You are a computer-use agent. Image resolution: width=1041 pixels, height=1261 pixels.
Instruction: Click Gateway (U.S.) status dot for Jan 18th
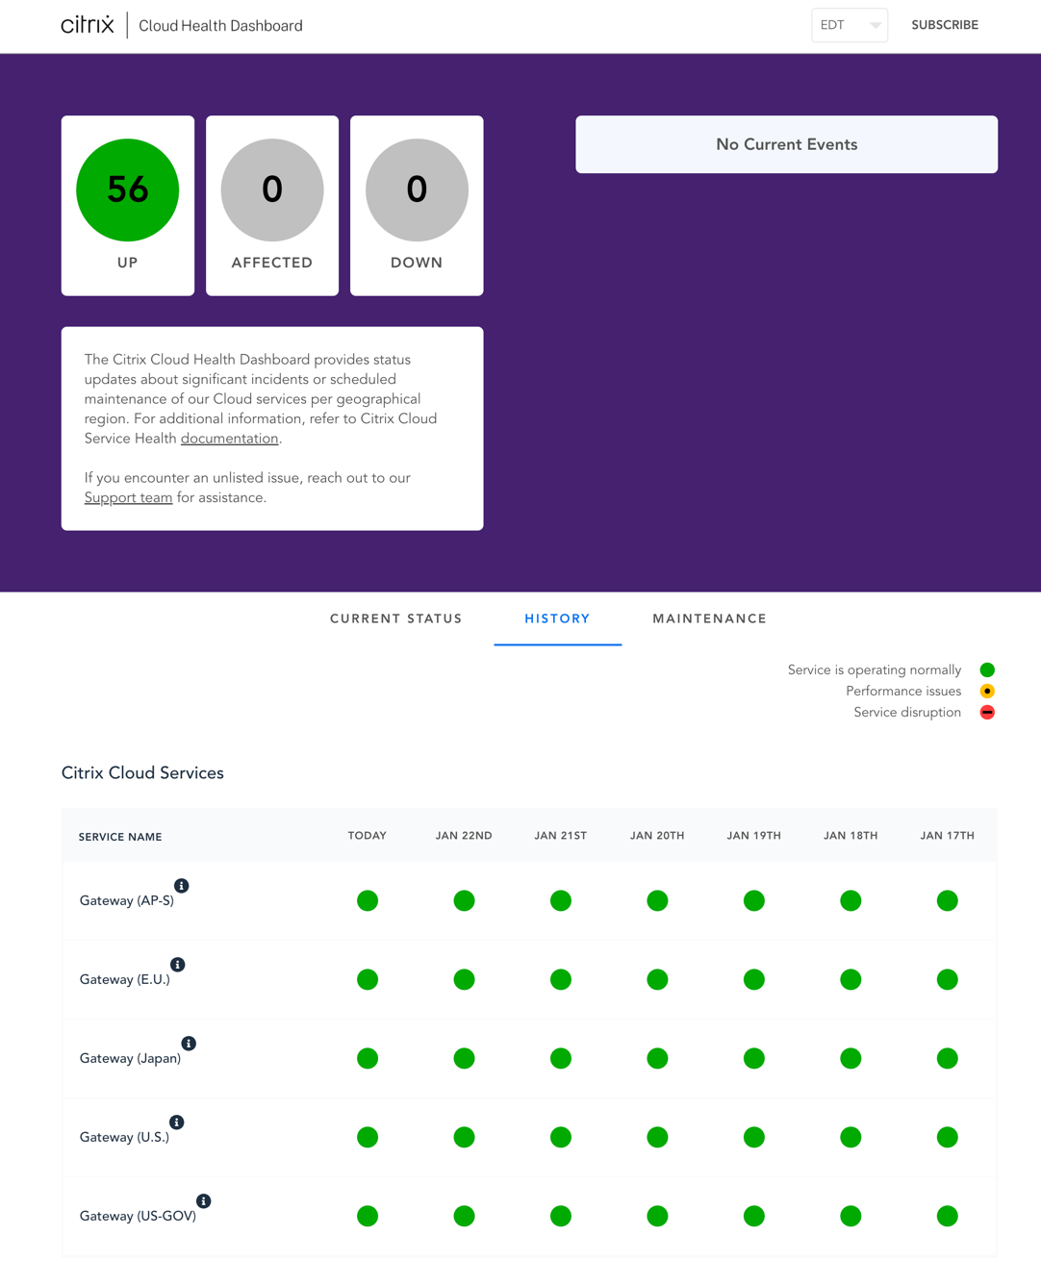[x=851, y=1137]
